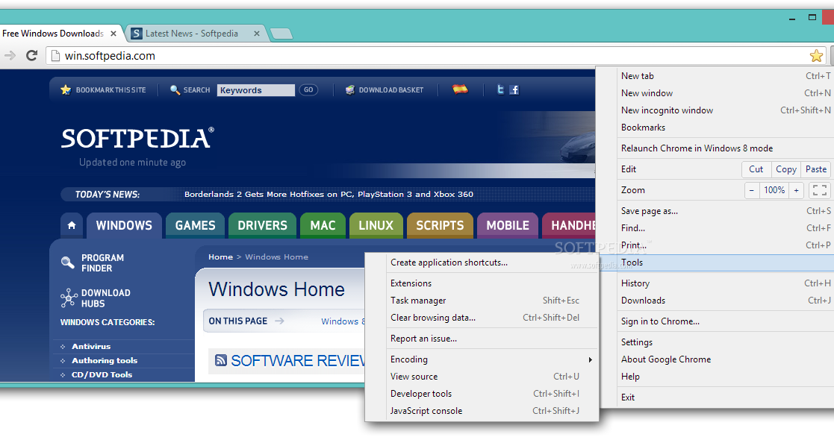The height and width of the screenshot is (437, 834).
Task: Open Task manager from Tools submenu
Action: coord(482,301)
